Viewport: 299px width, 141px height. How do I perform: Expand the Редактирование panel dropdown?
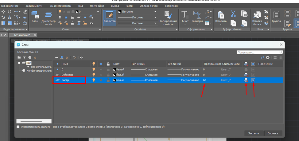tap(27, 29)
